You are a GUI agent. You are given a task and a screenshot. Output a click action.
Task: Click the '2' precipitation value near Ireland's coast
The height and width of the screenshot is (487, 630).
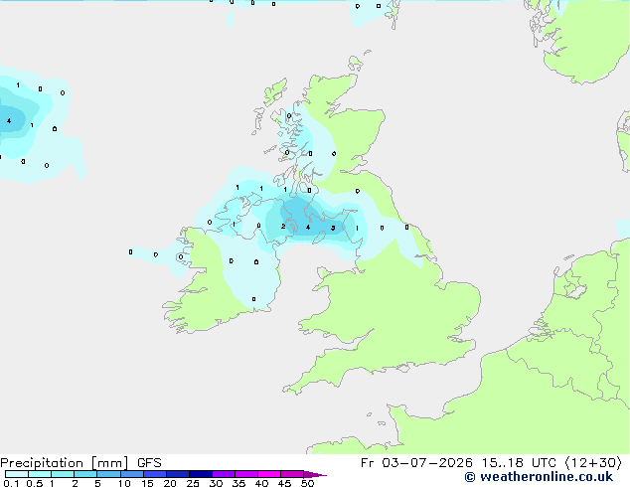click(x=283, y=227)
